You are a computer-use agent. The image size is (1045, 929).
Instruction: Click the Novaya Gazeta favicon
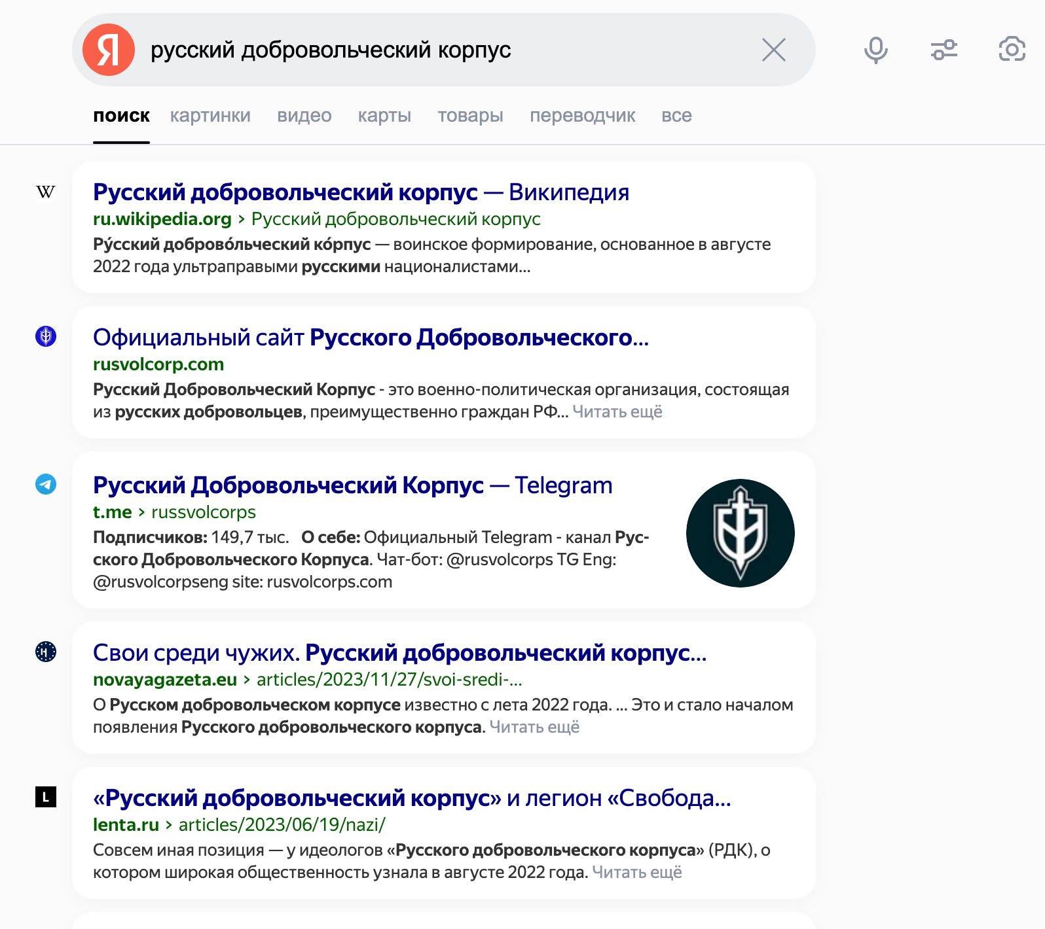click(46, 652)
